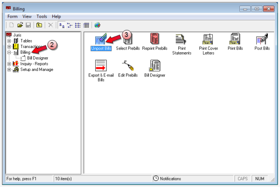Open the Export & E-mail Bills icon
The width and height of the screenshot is (280, 187).
[101, 65]
